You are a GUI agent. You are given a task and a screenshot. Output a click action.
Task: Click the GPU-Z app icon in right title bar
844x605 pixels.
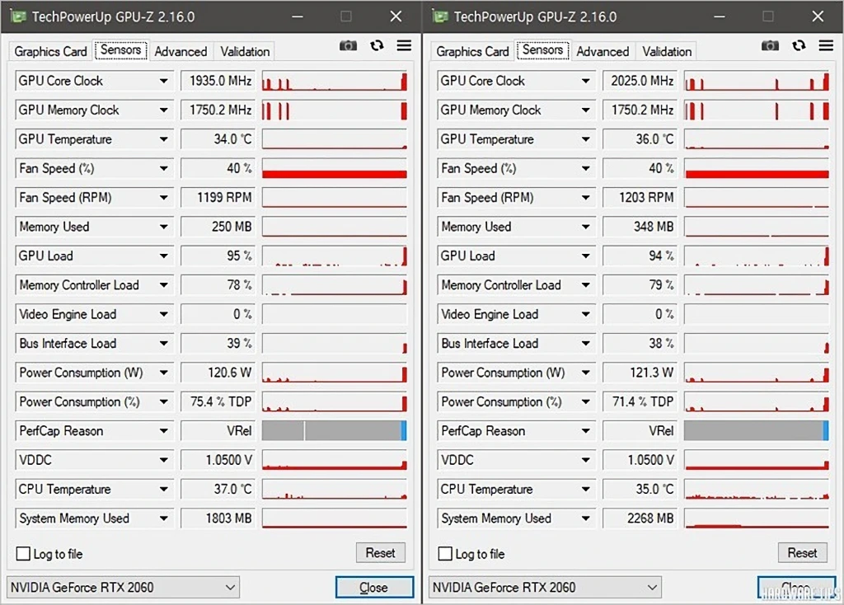click(x=440, y=16)
